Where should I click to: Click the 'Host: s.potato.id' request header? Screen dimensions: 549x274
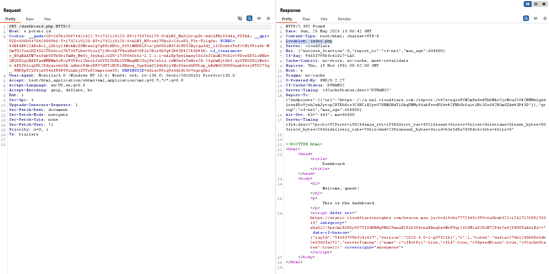tap(30, 31)
